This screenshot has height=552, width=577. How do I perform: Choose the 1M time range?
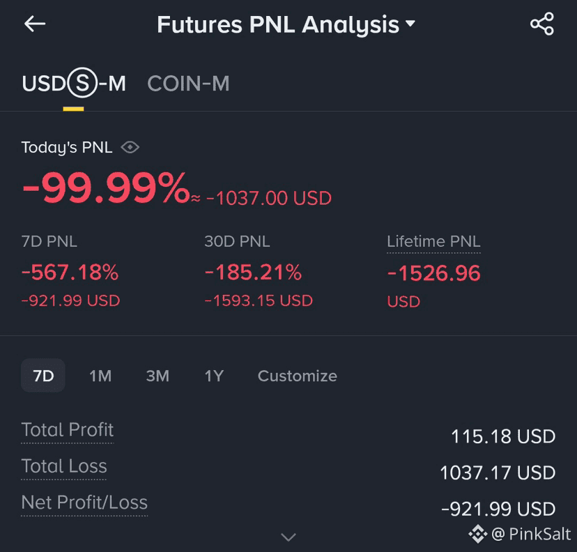tap(100, 376)
